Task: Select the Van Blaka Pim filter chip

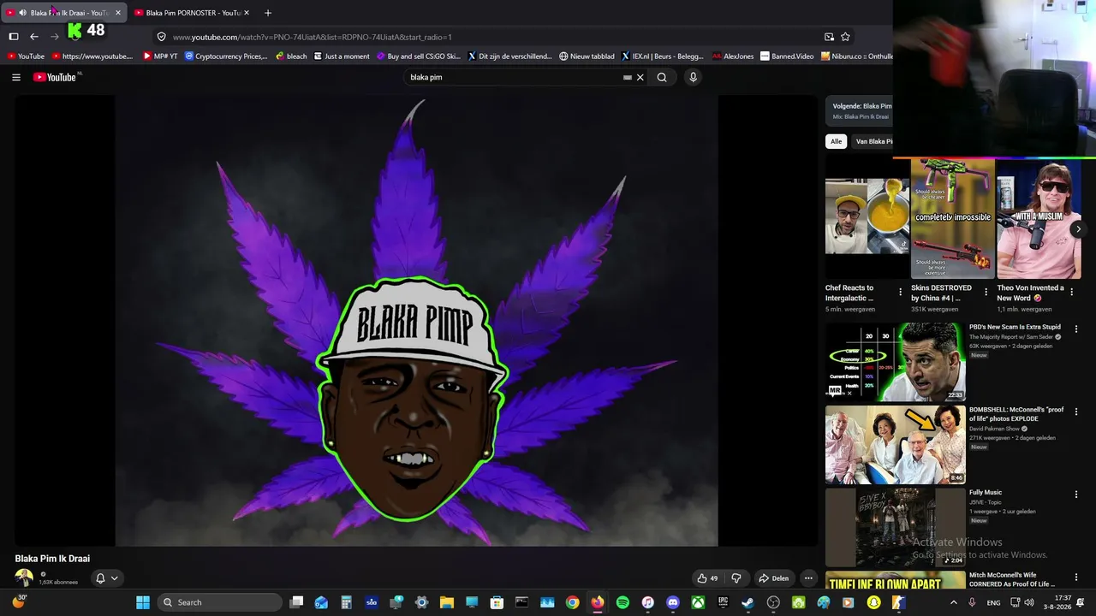Action: [872, 141]
